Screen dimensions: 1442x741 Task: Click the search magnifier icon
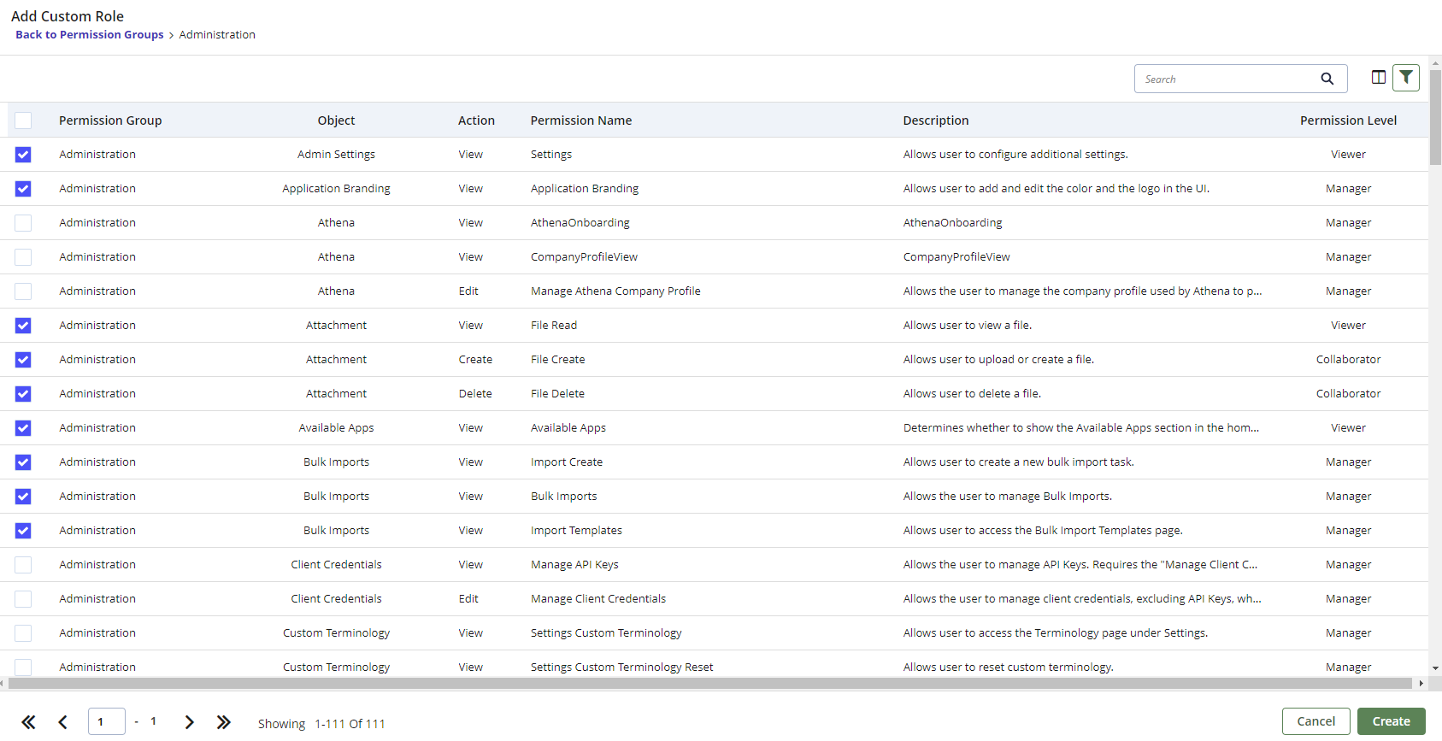[1327, 79]
